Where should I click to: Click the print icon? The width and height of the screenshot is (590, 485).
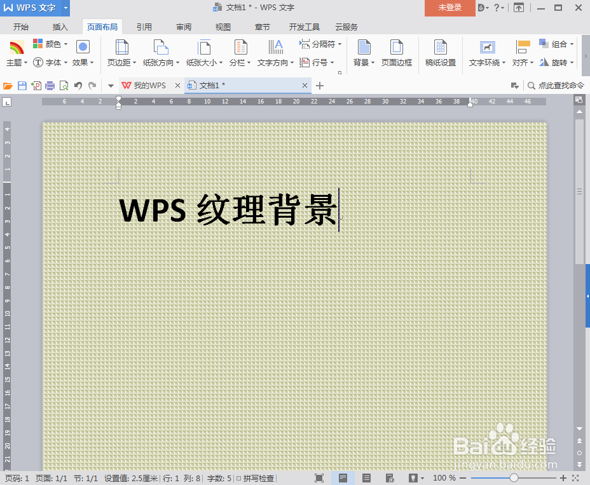pyautogui.click(x=50, y=86)
